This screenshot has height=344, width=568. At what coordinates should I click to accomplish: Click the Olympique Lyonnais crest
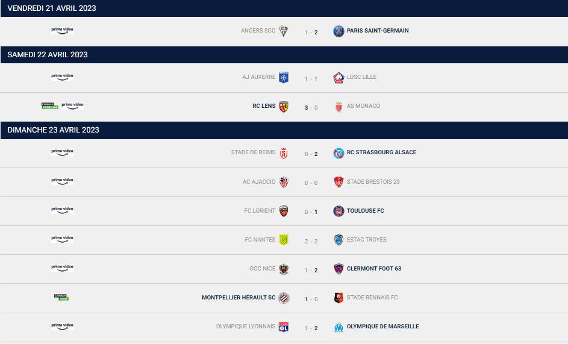coord(284,327)
